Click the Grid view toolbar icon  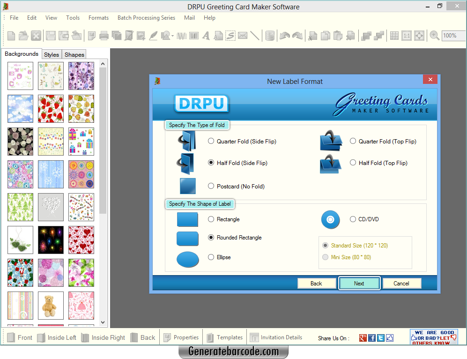pos(394,36)
